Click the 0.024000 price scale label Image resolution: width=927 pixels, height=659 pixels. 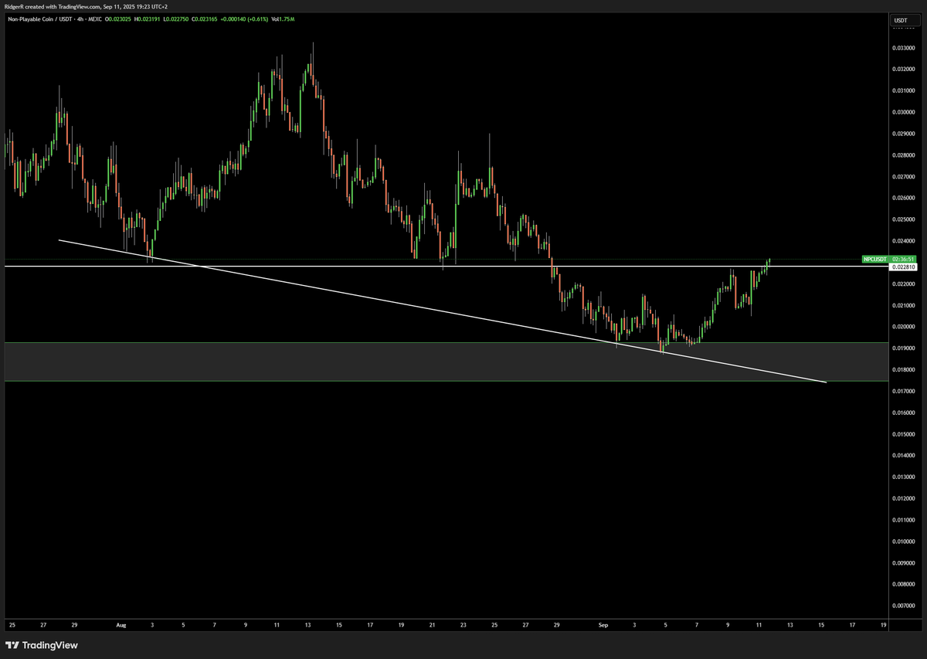(x=903, y=241)
